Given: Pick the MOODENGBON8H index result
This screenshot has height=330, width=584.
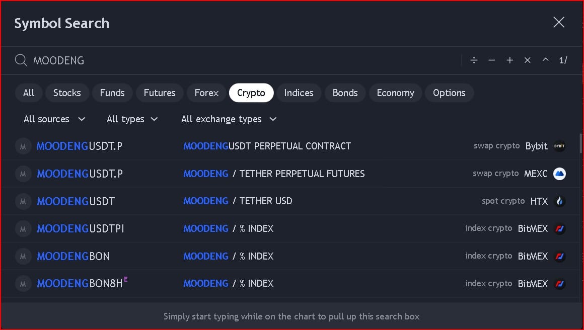Looking at the screenshot, I should pos(80,284).
